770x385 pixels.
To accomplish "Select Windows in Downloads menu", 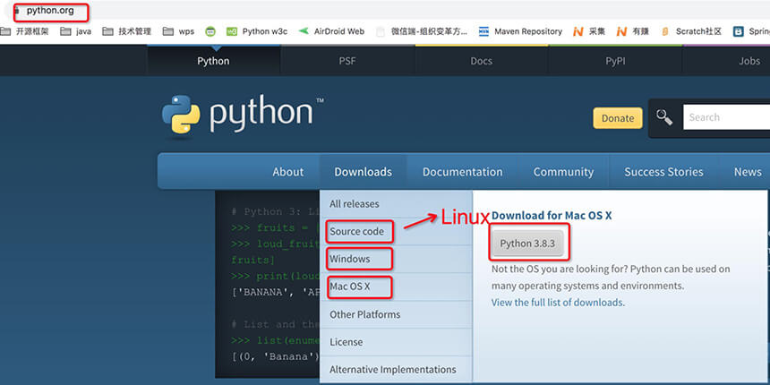I will [396, 259].
